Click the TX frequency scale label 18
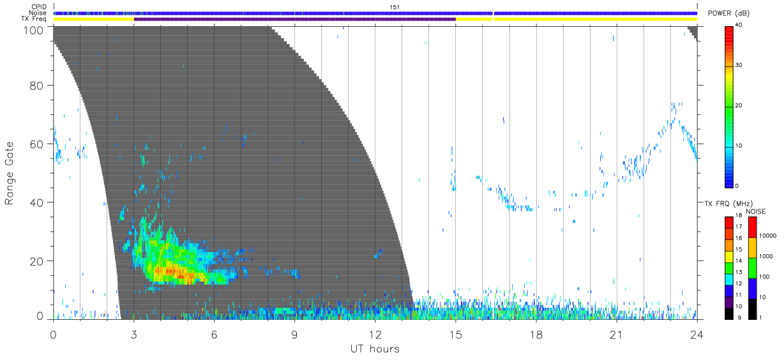 coord(739,216)
